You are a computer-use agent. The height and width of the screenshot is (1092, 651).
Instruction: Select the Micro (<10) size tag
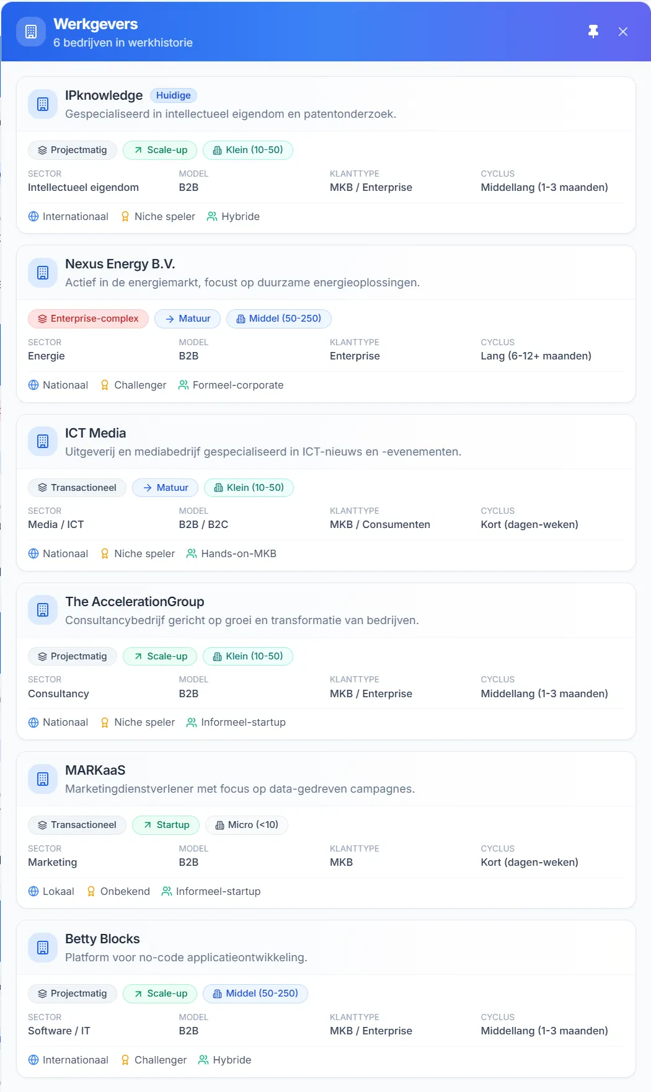pos(246,825)
